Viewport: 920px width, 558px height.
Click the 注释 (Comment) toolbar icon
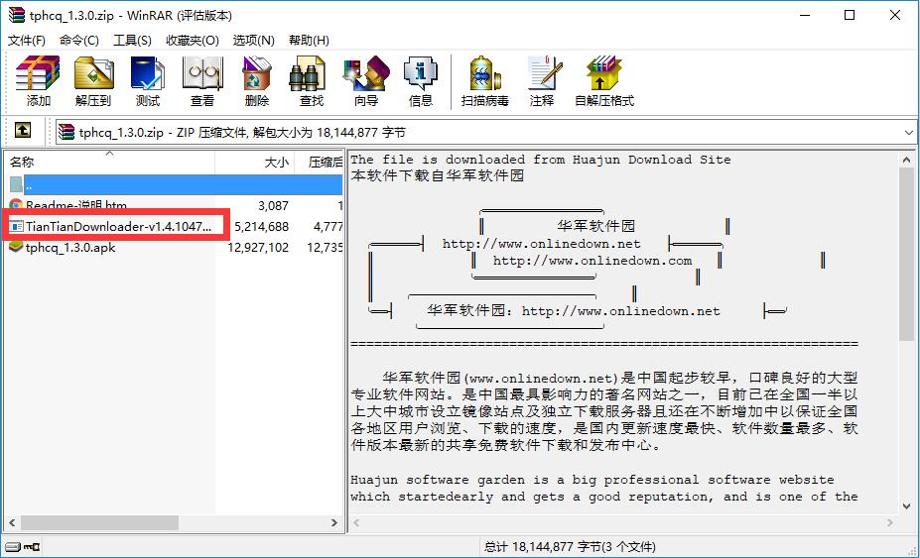[x=543, y=73]
